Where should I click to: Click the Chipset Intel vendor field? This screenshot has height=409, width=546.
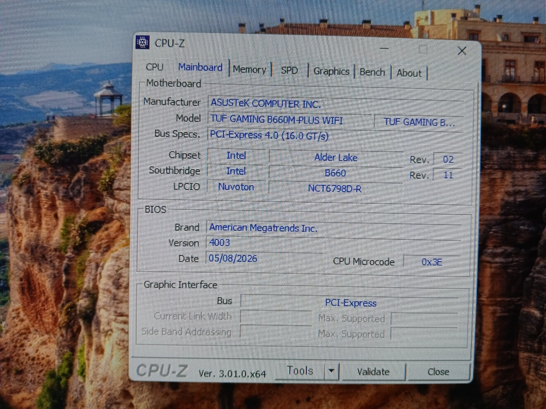(236, 155)
